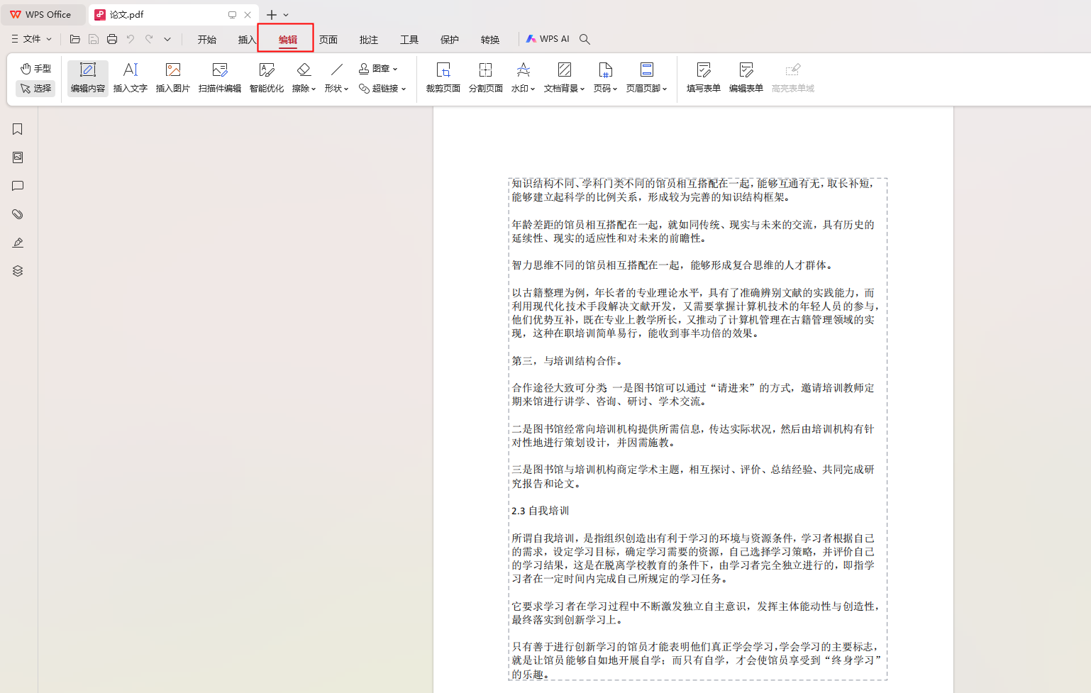Open the 工具 ribbon tab
Viewport: 1091px width, 693px height.
click(409, 40)
